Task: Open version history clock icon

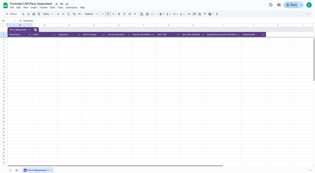Action: (x=271, y=5)
